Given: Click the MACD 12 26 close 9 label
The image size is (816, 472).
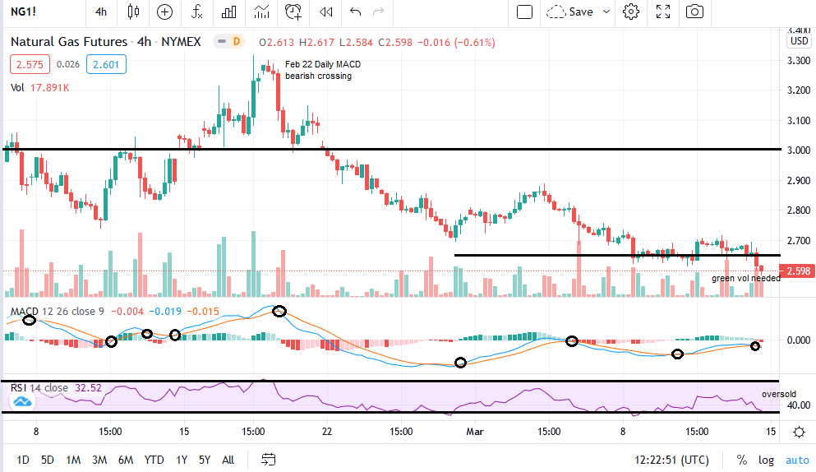Looking at the screenshot, I should point(58,312).
